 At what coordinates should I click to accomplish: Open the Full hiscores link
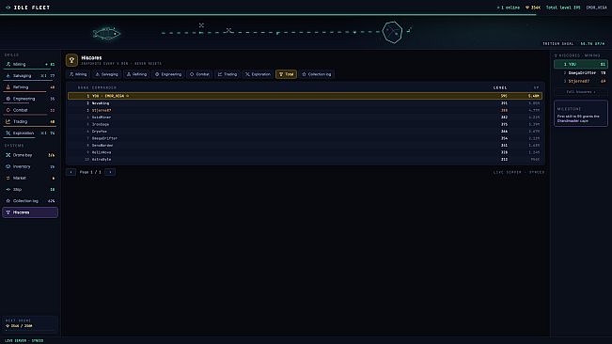click(581, 92)
